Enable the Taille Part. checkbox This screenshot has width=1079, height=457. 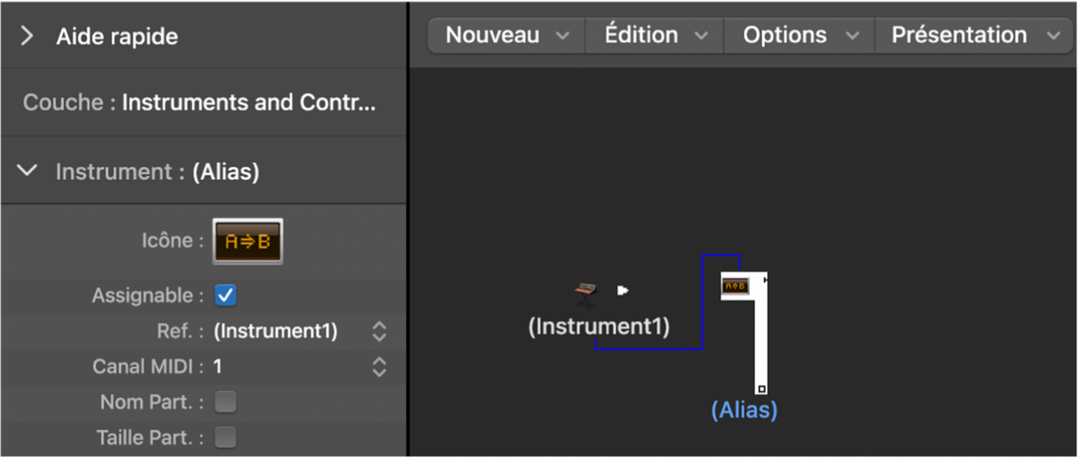pyautogui.click(x=227, y=437)
